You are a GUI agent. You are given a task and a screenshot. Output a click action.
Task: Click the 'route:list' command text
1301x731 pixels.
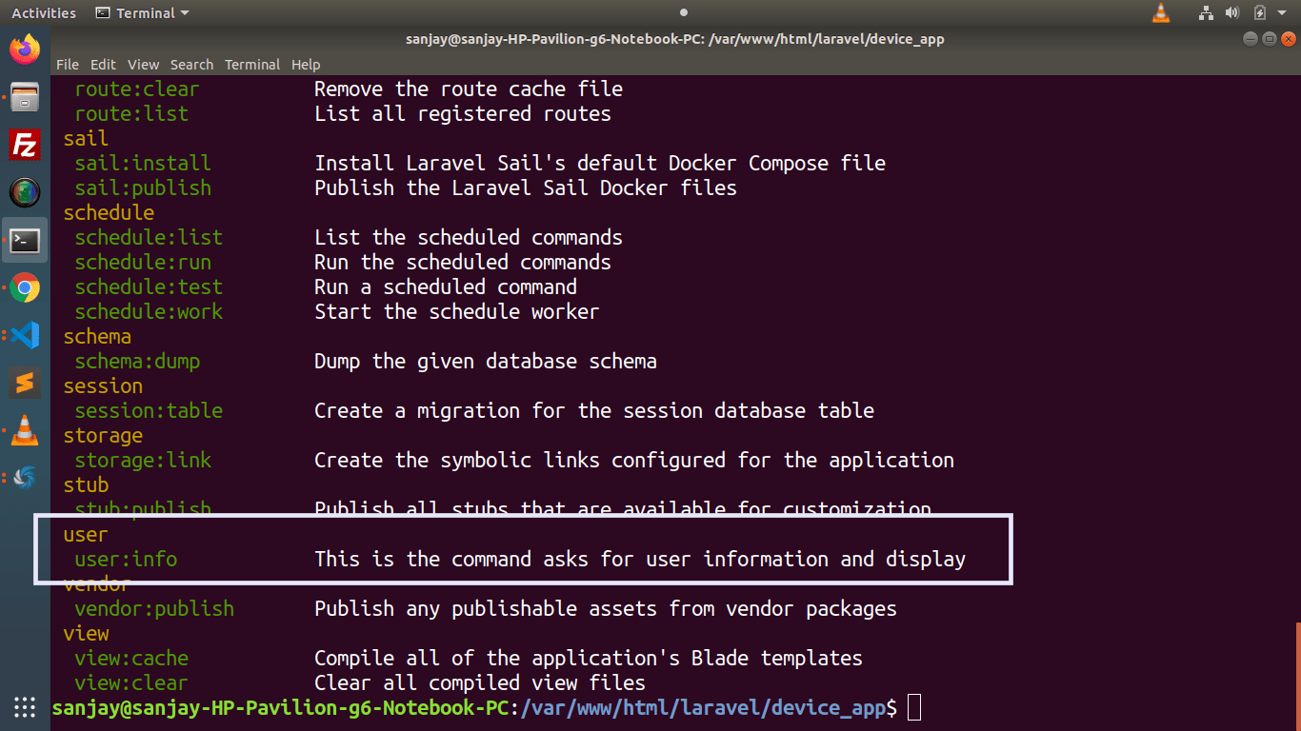(131, 114)
